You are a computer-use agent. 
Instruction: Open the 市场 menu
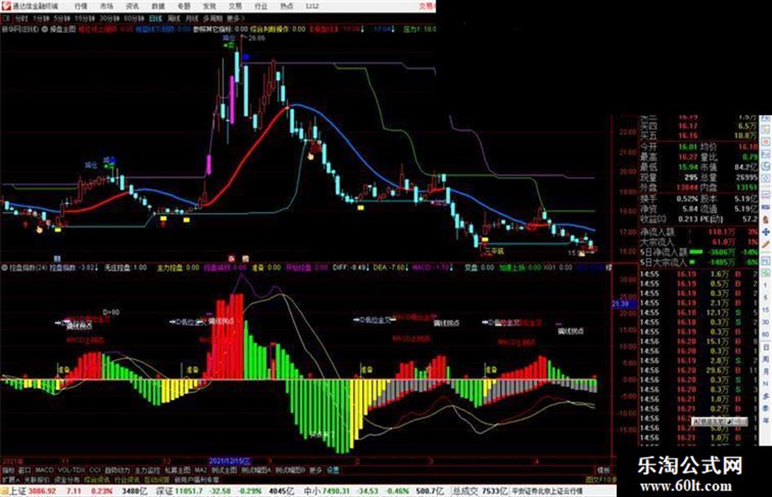pos(106,6)
